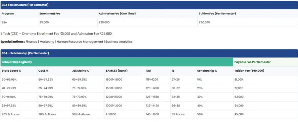Click the ₹25,000 admission fee cell
298x122 pixels.
147,23
